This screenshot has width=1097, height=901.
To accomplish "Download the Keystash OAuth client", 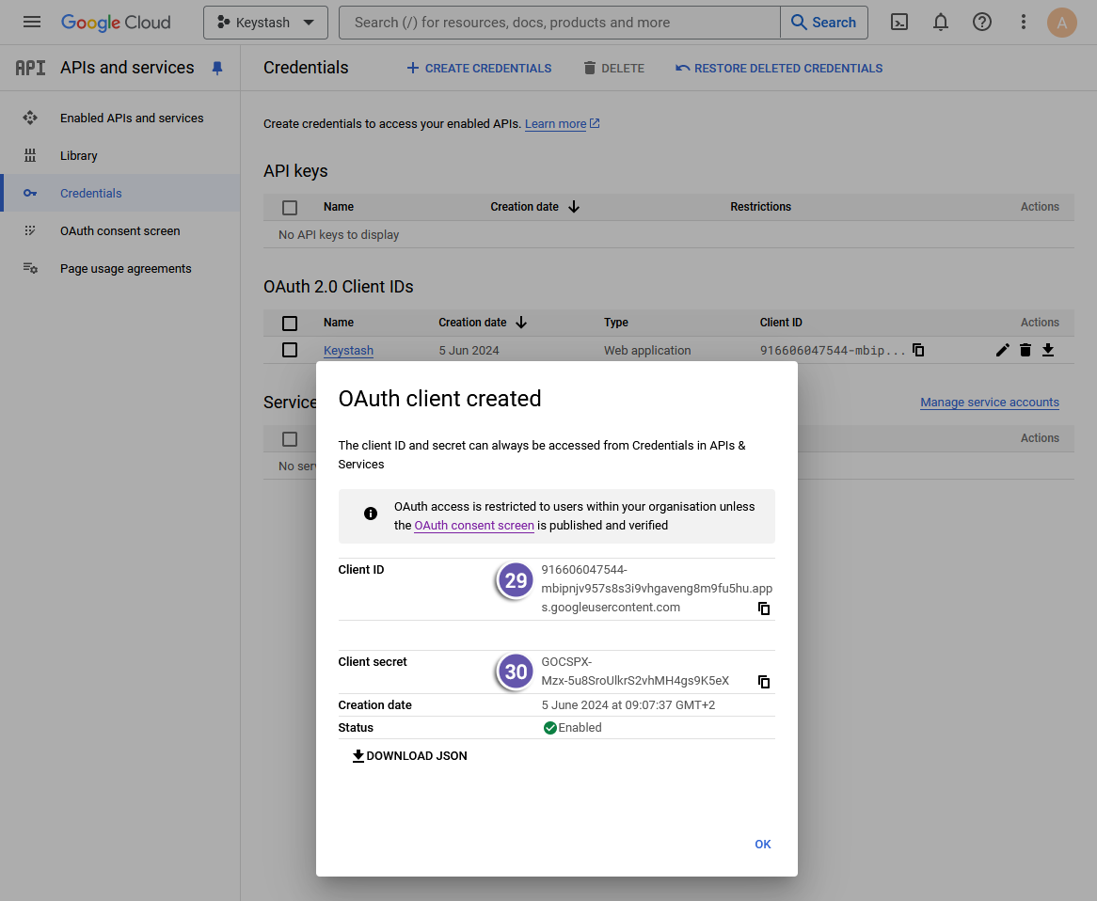I will (1047, 350).
